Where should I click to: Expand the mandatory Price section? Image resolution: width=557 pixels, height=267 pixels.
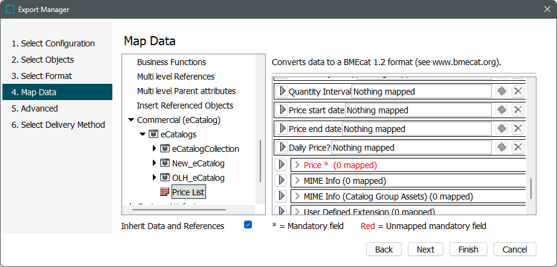tap(297, 165)
